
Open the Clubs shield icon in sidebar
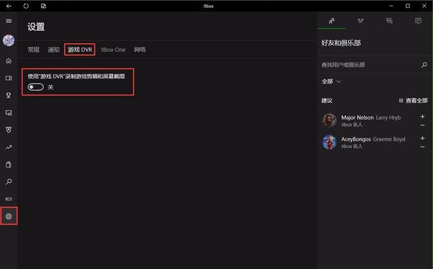(x=9, y=130)
